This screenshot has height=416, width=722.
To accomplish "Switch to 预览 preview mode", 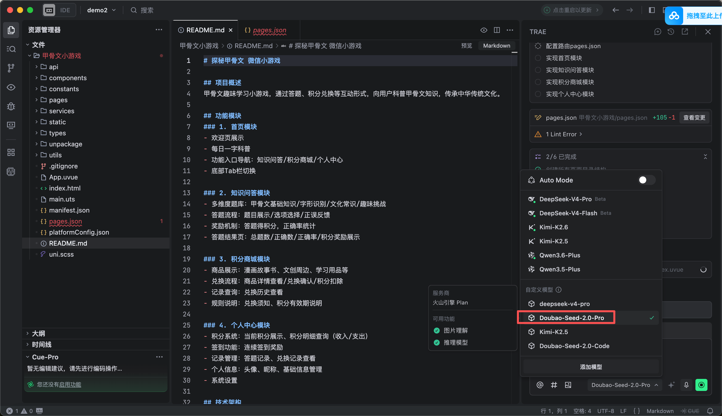I will pos(467,46).
